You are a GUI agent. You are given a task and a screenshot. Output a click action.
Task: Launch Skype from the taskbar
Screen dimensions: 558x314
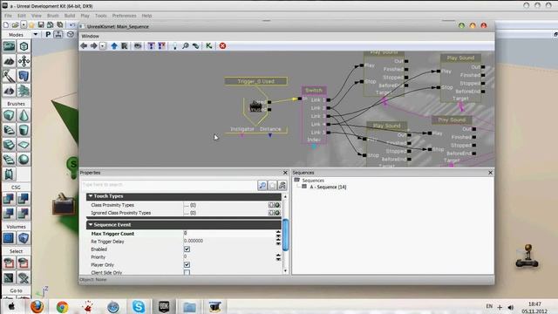tap(138, 306)
